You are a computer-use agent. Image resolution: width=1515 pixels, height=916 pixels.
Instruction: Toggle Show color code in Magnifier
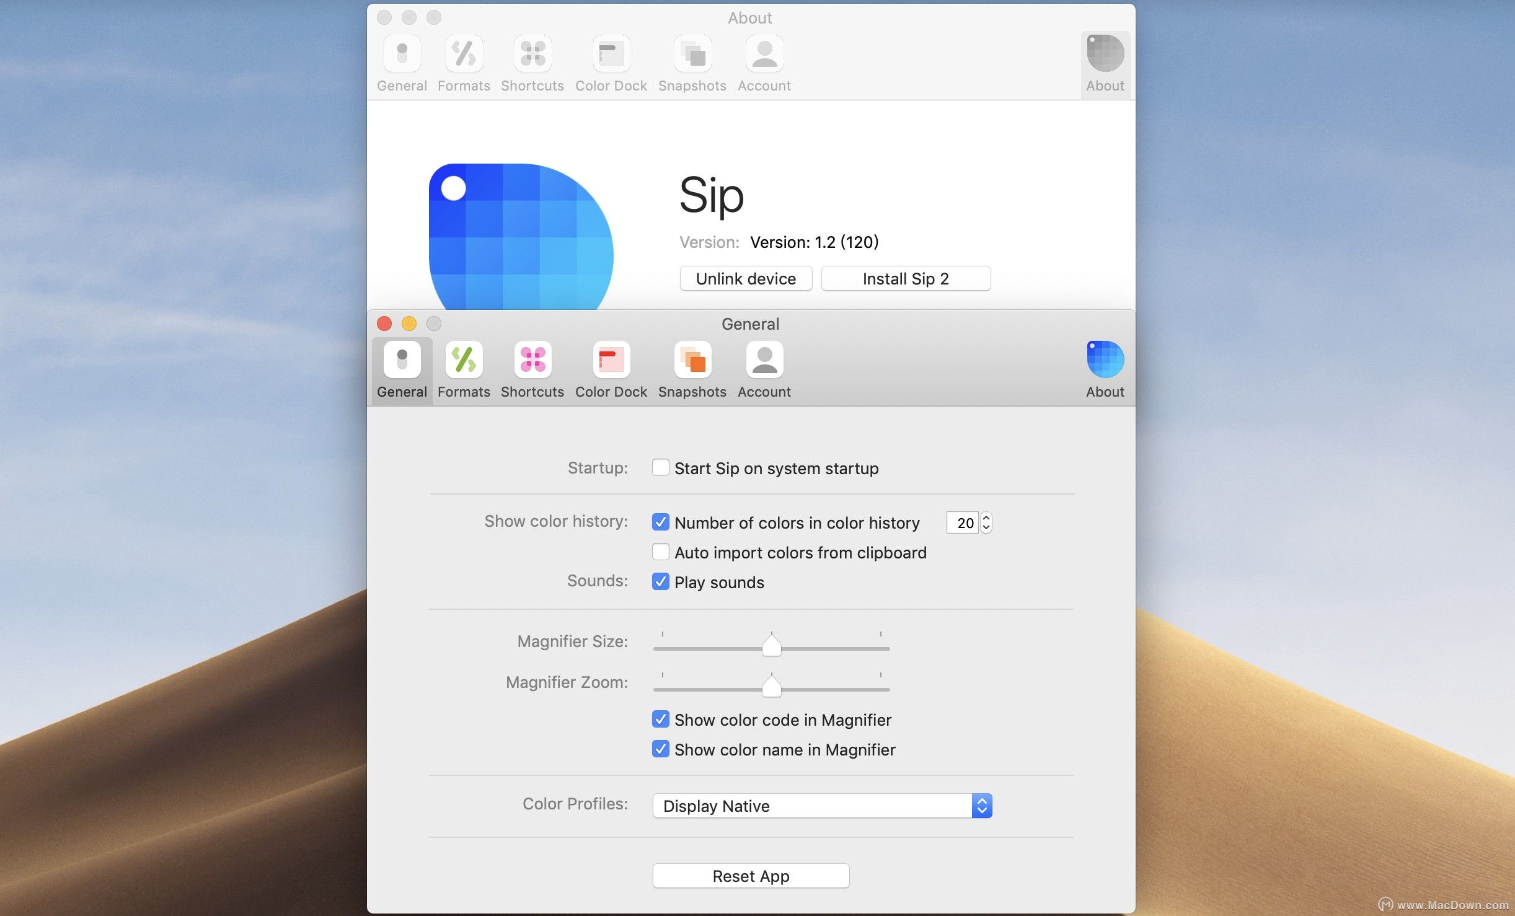[x=661, y=719]
